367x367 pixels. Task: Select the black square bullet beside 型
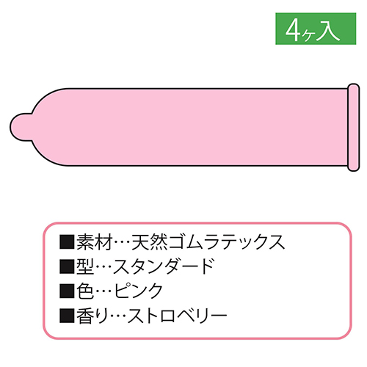click(67, 266)
